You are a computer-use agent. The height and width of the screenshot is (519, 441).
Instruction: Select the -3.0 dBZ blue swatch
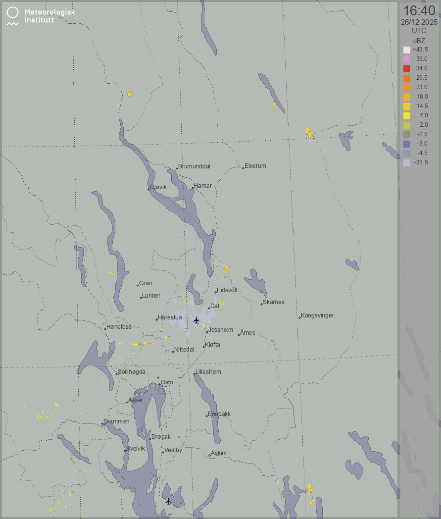(x=407, y=144)
